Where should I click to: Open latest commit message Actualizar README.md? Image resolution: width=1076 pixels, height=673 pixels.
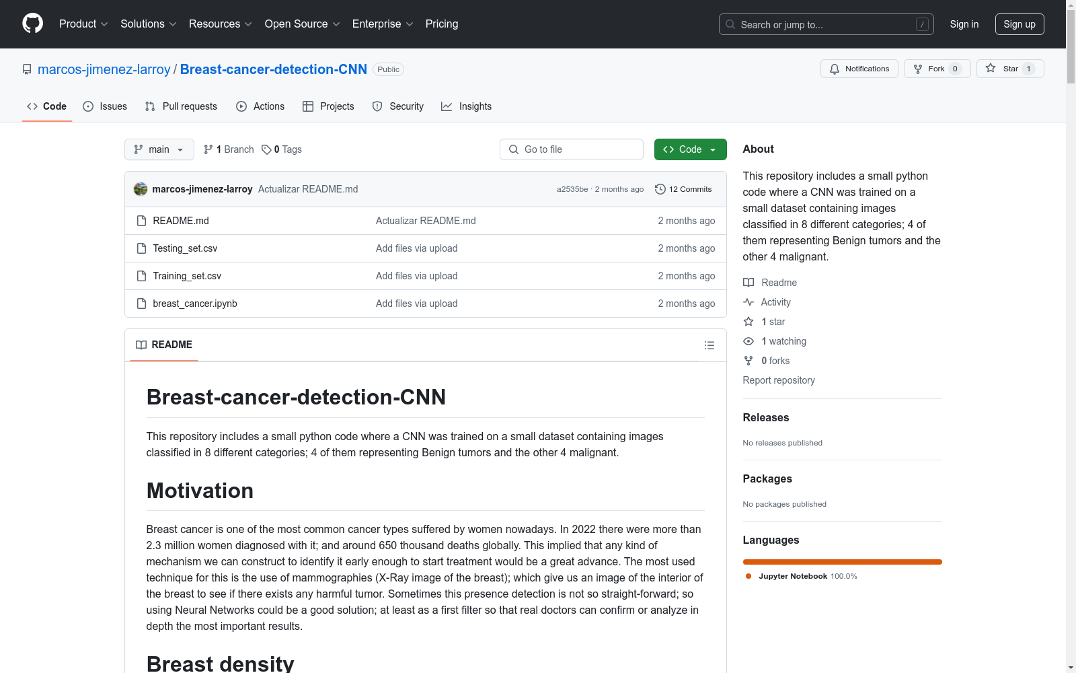(x=308, y=189)
